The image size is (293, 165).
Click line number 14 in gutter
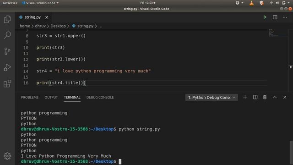[26, 71]
